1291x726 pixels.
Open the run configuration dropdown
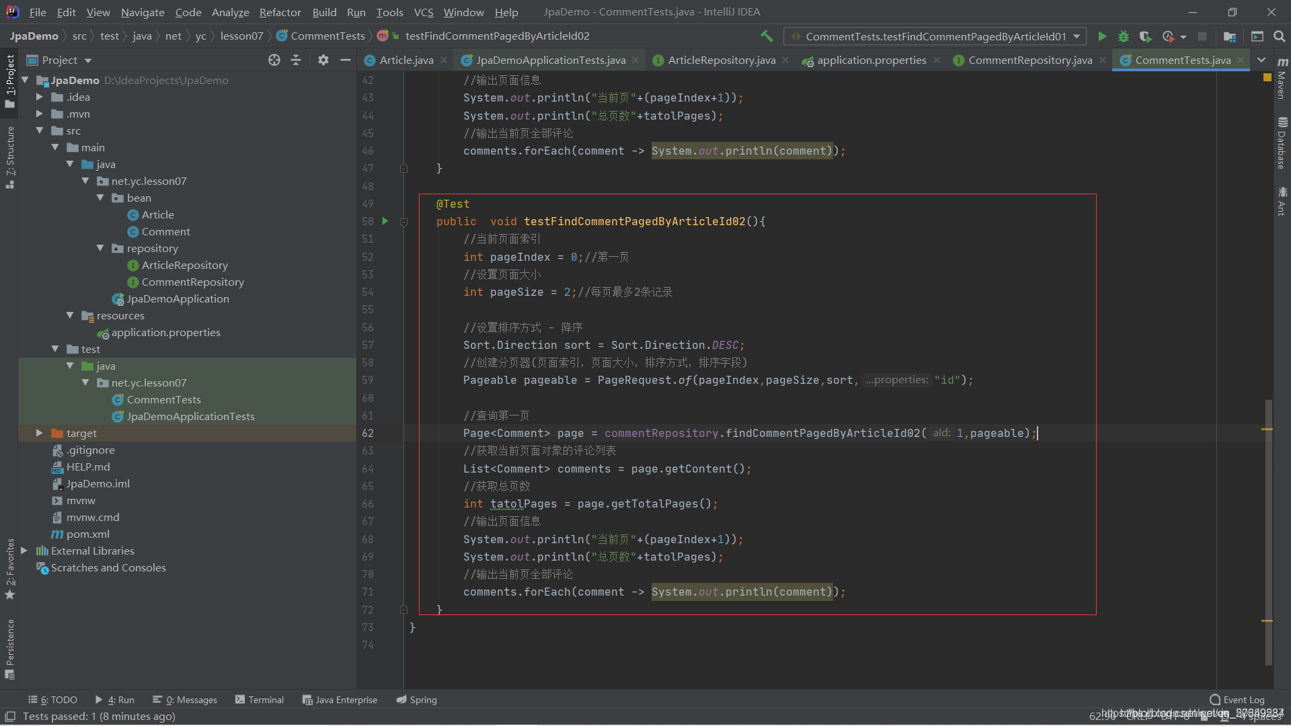[935, 36]
